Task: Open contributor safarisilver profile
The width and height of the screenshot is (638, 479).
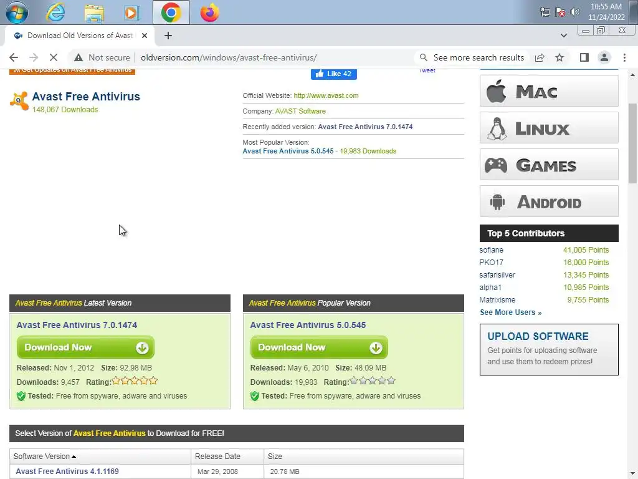Action: click(497, 275)
